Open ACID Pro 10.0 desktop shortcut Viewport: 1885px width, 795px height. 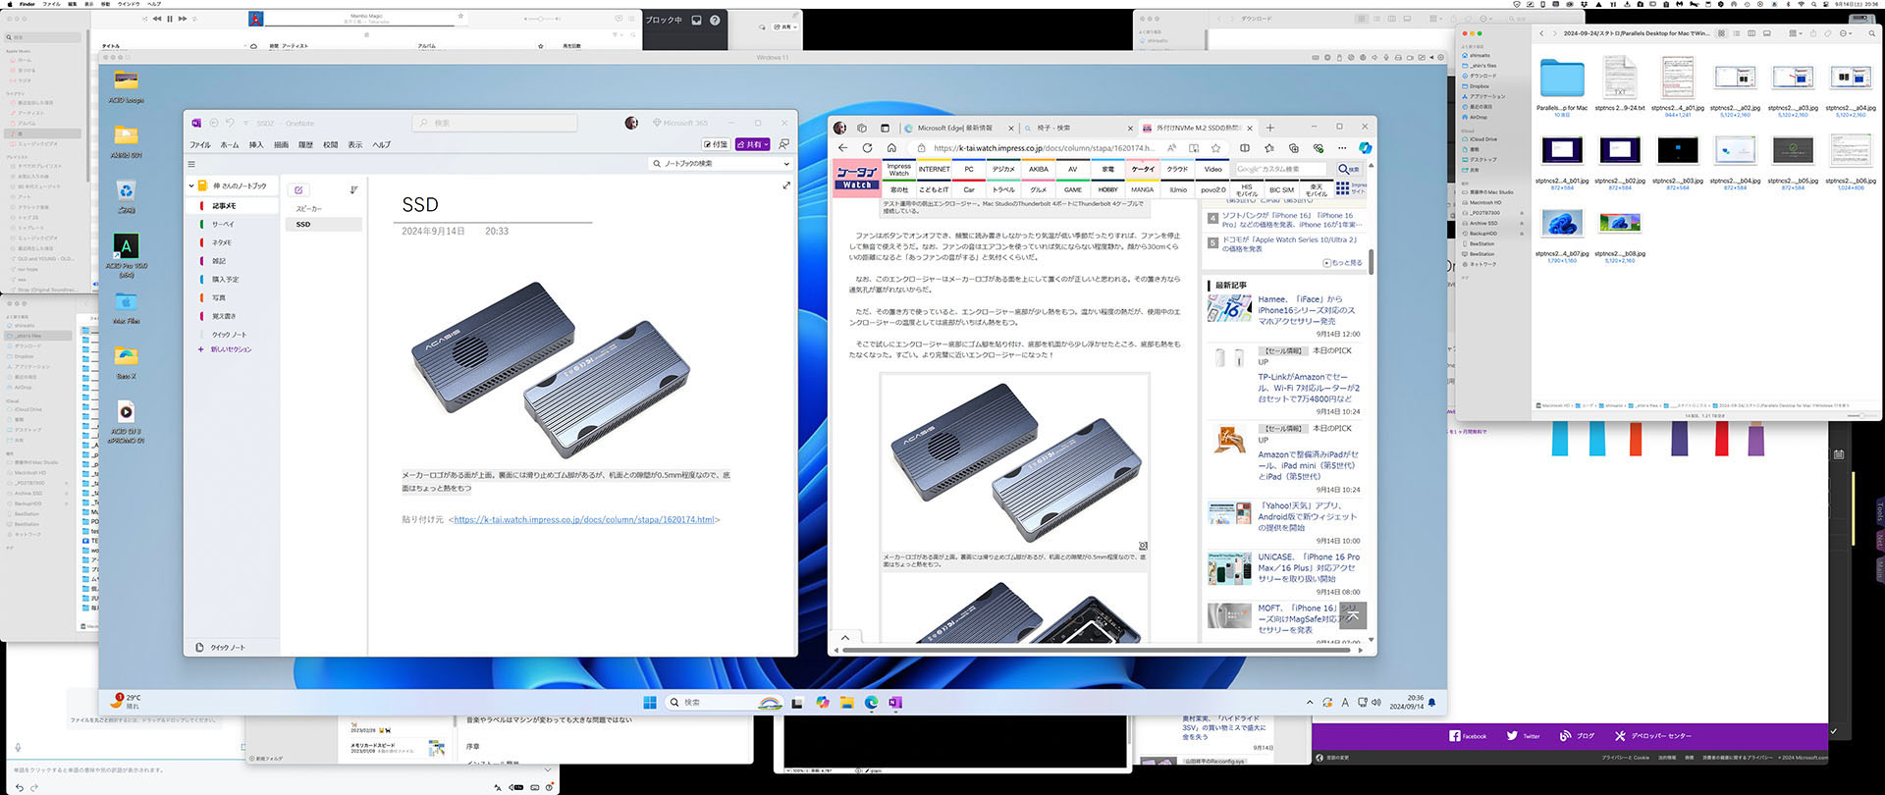coord(126,255)
